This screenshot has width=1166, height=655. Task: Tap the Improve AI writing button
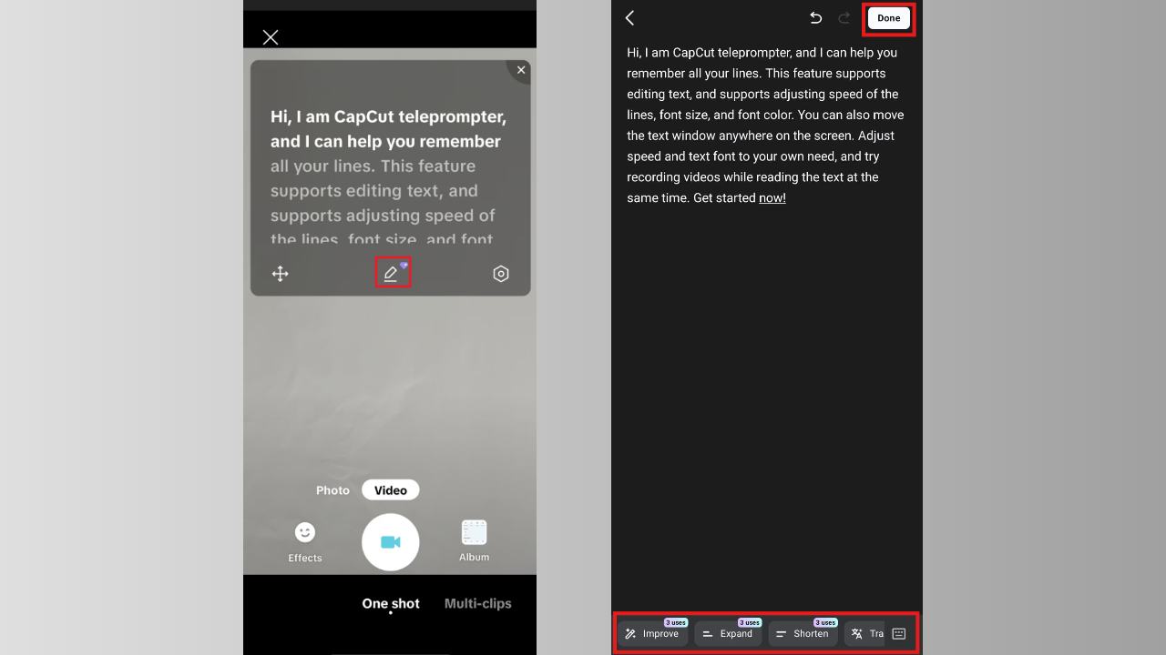(653, 633)
